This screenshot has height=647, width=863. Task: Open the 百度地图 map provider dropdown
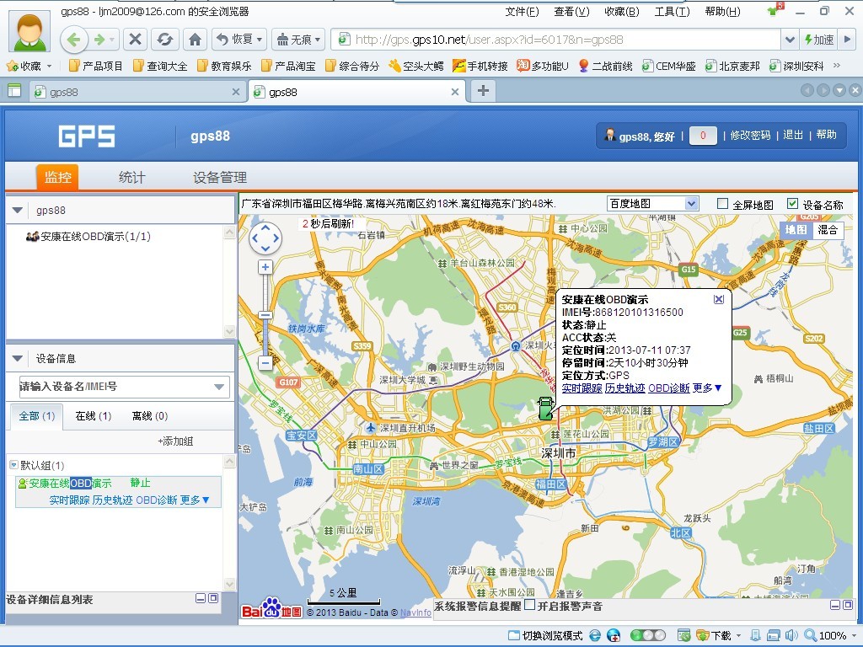(x=653, y=204)
